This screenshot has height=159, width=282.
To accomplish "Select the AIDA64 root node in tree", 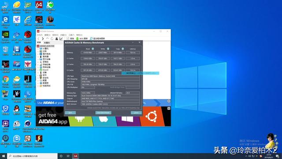I will [46, 46].
